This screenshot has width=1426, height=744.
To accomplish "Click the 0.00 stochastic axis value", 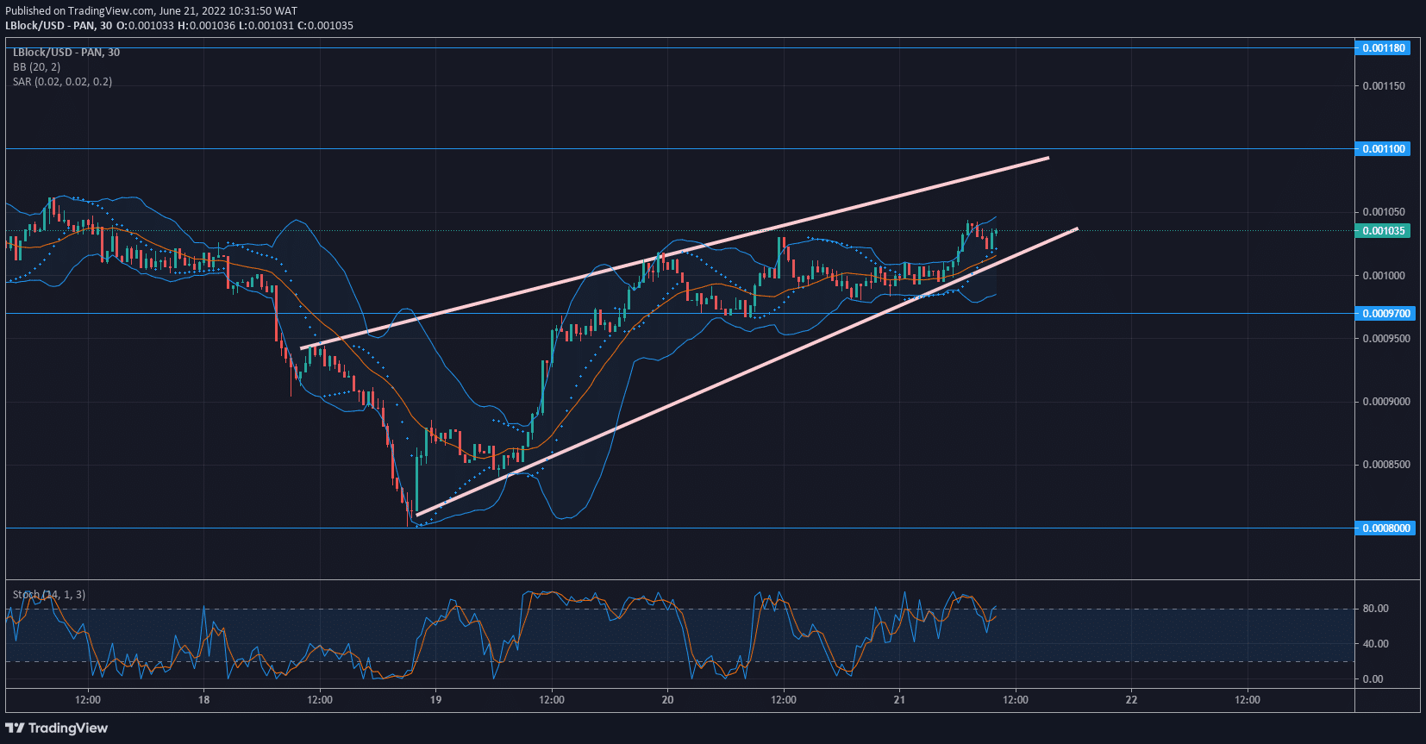I will (1373, 679).
